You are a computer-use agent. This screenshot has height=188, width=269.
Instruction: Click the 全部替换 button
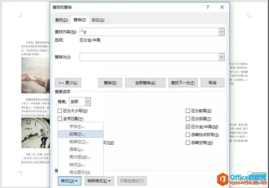145,82
